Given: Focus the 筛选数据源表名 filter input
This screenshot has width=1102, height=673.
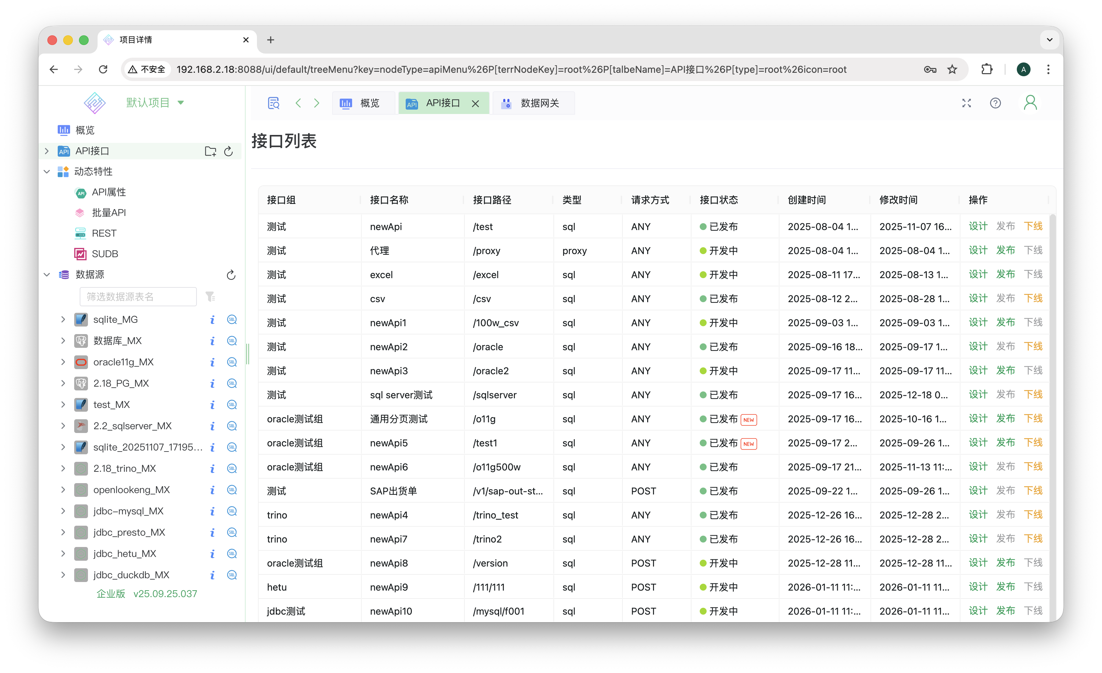Looking at the screenshot, I should click(138, 296).
